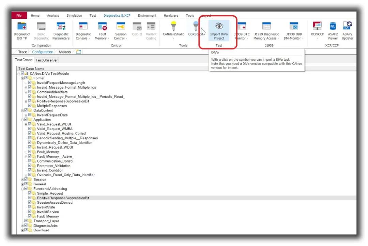Open the Test Observer tab

pyautogui.click(x=46, y=60)
